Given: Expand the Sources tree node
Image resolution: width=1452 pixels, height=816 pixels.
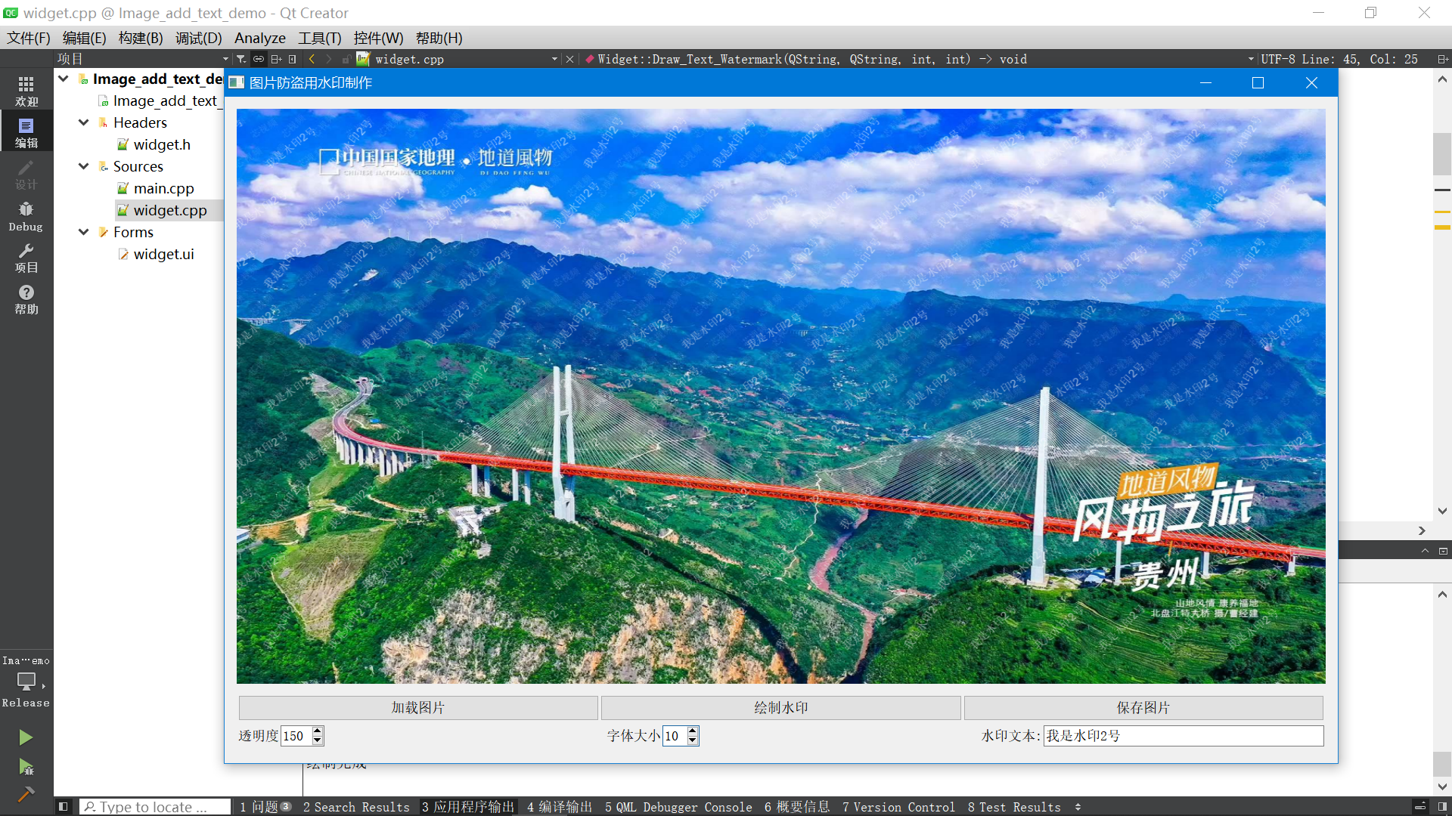Looking at the screenshot, I should tap(84, 165).
